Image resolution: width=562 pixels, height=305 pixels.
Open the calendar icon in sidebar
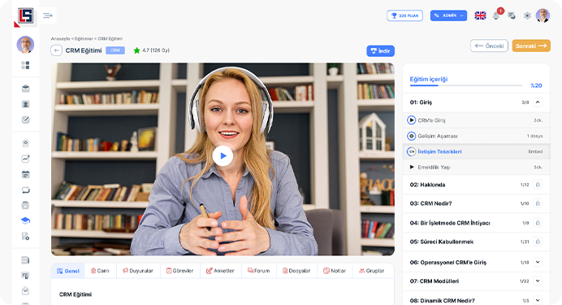pos(25,175)
